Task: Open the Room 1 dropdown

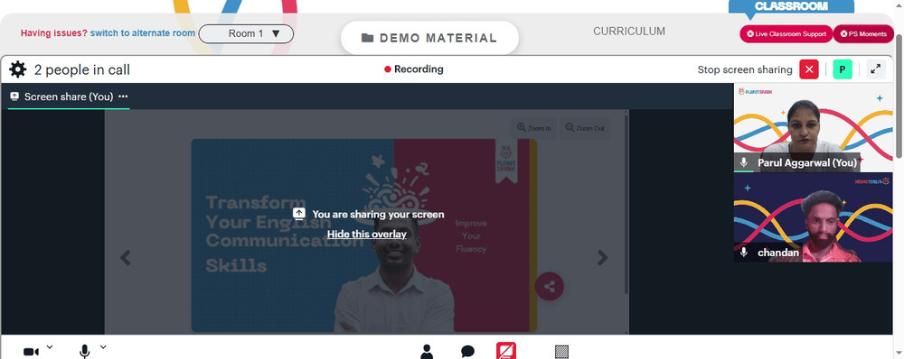Action: coord(246,34)
